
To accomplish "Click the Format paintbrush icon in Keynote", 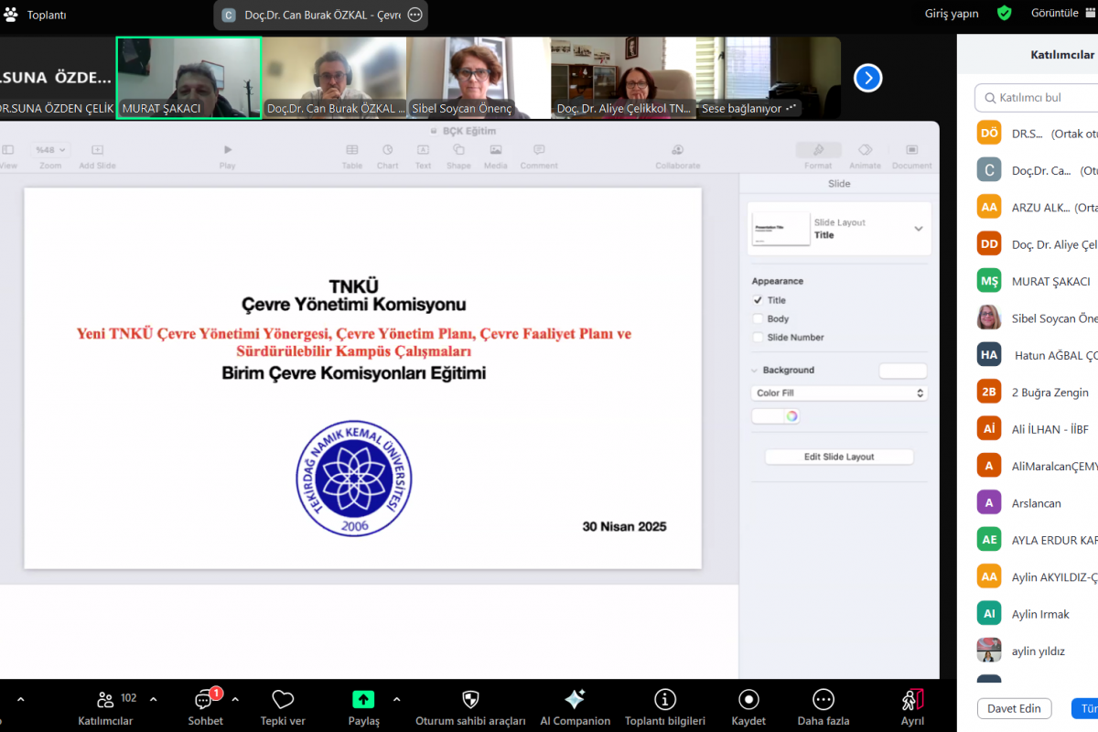I will point(818,150).
